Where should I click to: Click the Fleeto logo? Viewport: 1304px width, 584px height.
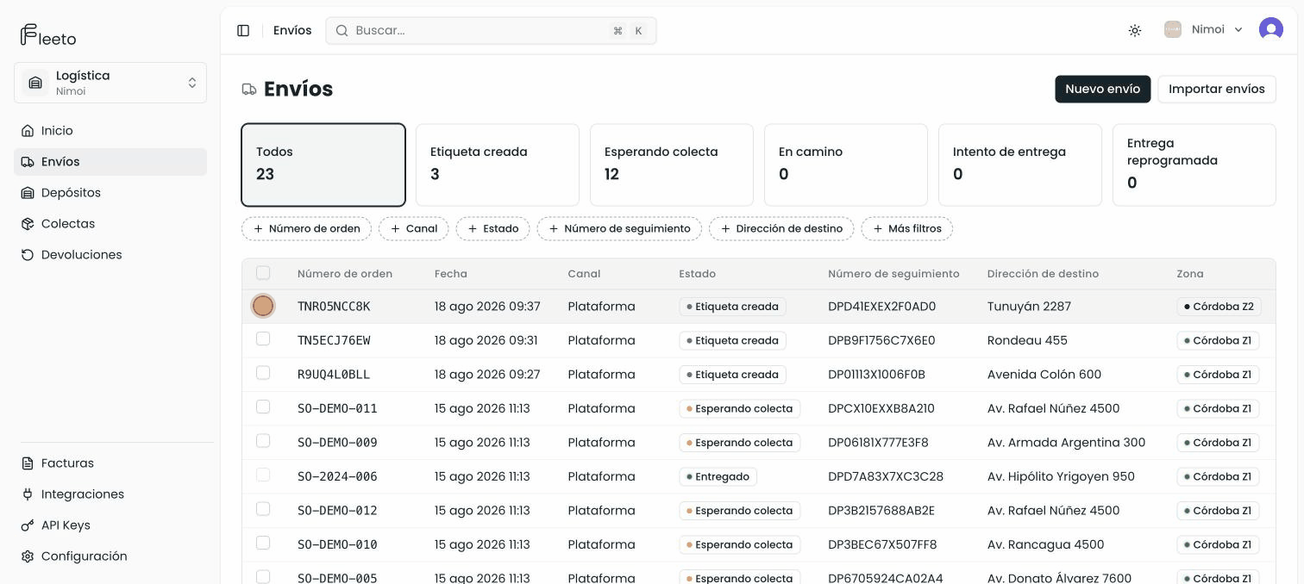pos(48,35)
